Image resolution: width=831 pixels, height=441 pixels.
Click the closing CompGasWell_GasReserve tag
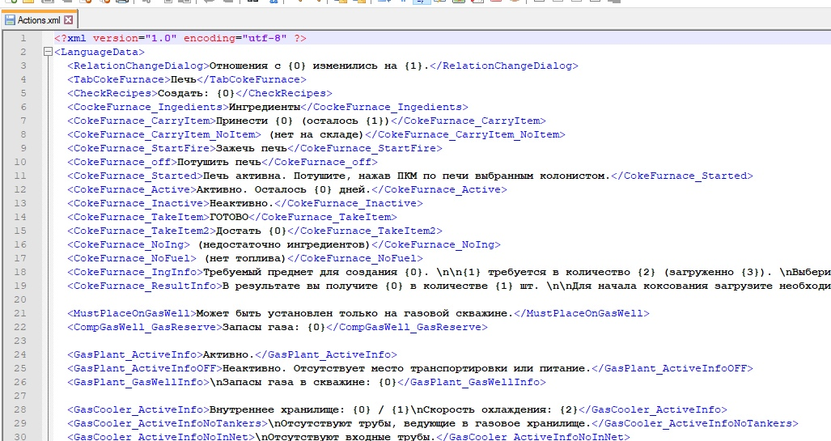(x=407, y=328)
